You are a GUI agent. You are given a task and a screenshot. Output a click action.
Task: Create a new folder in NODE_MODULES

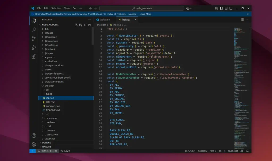(x=80, y=25)
